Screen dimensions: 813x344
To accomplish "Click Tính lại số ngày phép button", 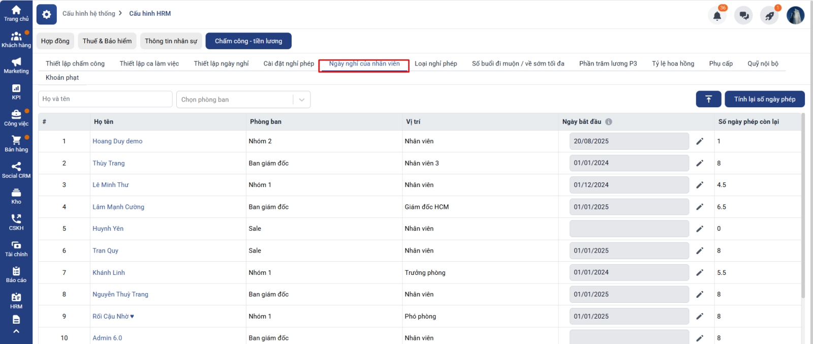I will coord(764,99).
